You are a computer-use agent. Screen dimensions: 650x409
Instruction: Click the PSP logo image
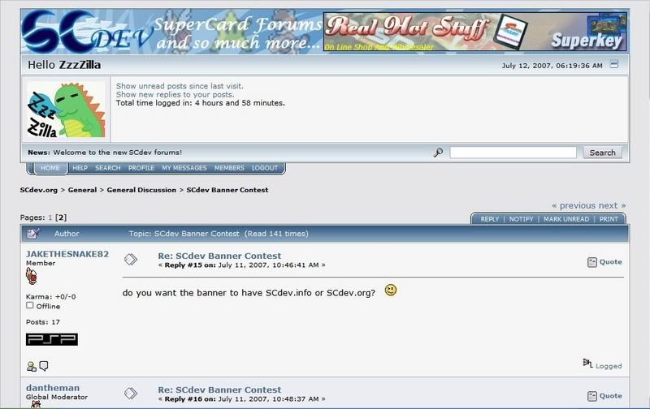(52, 339)
